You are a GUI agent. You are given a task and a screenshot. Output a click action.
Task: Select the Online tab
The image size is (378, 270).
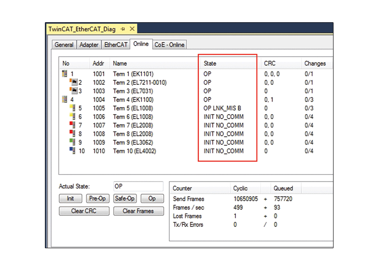(x=141, y=44)
